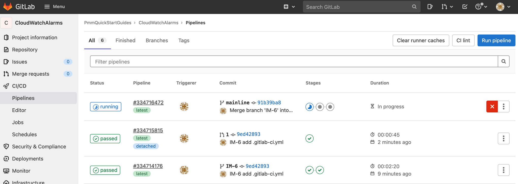Open Jobs in the CI/CD sidebar

(x=18, y=122)
